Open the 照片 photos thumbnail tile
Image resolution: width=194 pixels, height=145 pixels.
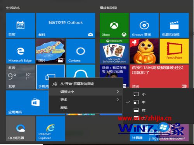coord(50,51)
